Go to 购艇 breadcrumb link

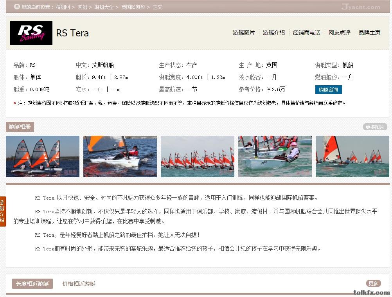click(82, 7)
